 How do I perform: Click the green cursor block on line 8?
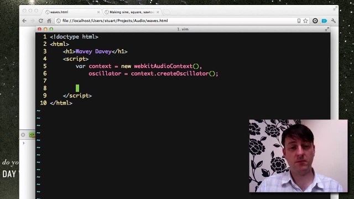coord(77,88)
